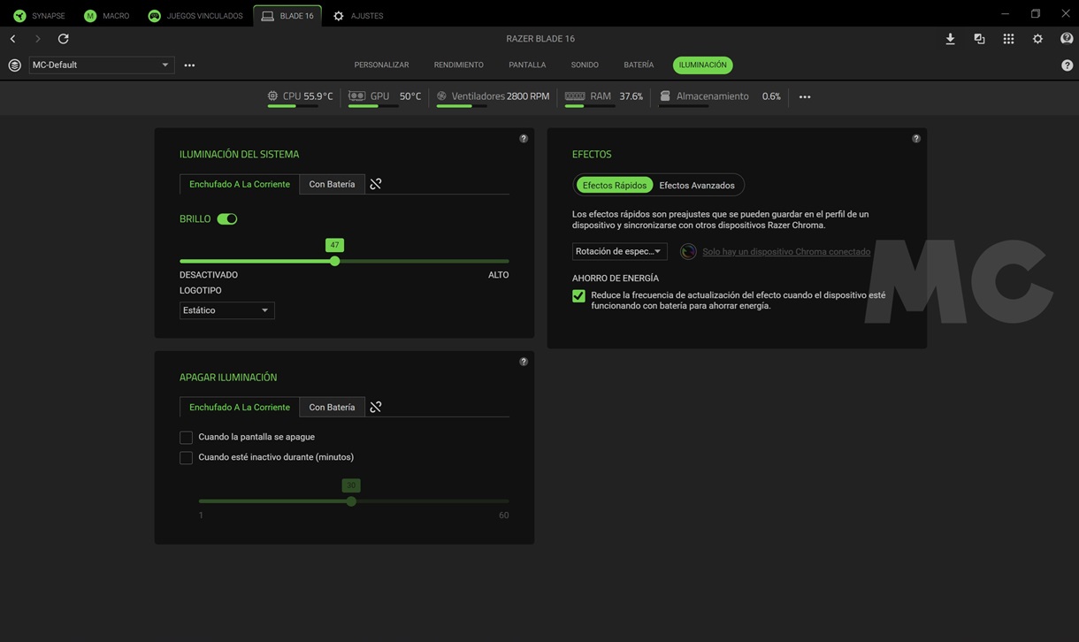Viewport: 1079px width, 642px height.
Task: Open the Logotipo Estático dropdown
Action: 226,310
